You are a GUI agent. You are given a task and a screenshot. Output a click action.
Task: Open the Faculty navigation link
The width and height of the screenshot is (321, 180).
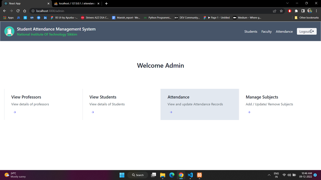(266, 31)
